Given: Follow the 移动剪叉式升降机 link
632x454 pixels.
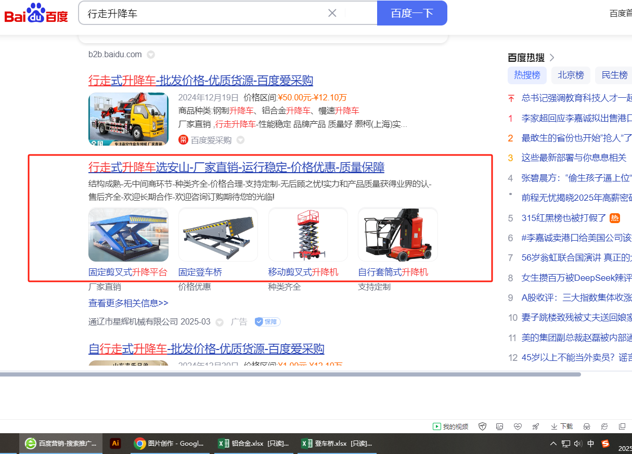Looking at the screenshot, I should pos(303,272).
